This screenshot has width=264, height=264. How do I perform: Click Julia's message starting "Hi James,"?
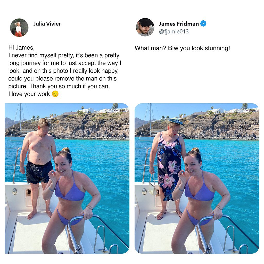tap(65, 71)
